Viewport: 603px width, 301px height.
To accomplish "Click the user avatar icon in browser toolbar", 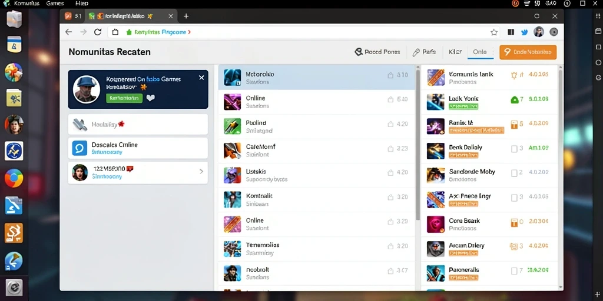I will click(539, 32).
